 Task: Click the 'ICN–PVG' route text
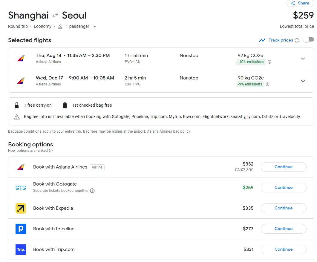[x=132, y=84]
